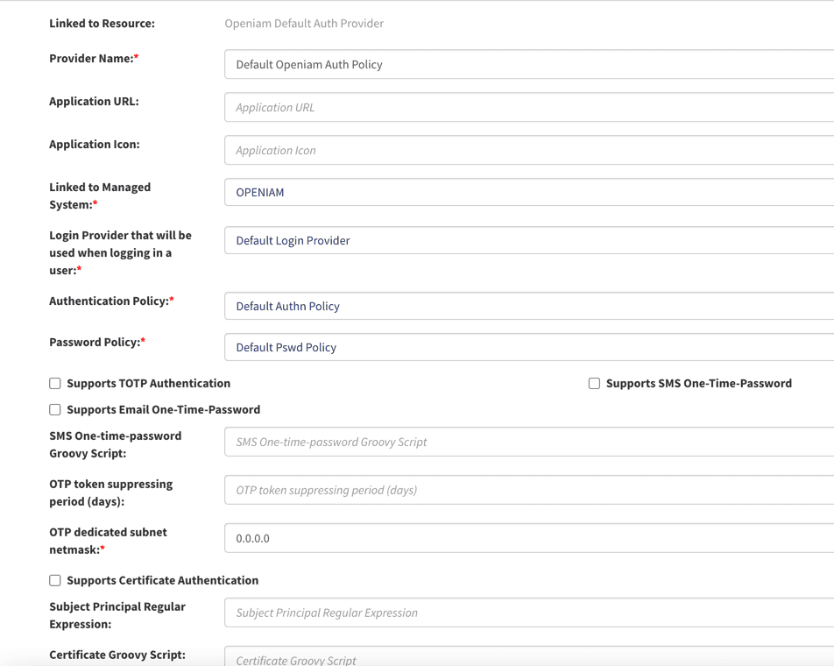The width and height of the screenshot is (834, 666).
Task: Click the Application URL field label
Action: pyautogui.click(x=94, y=101)
